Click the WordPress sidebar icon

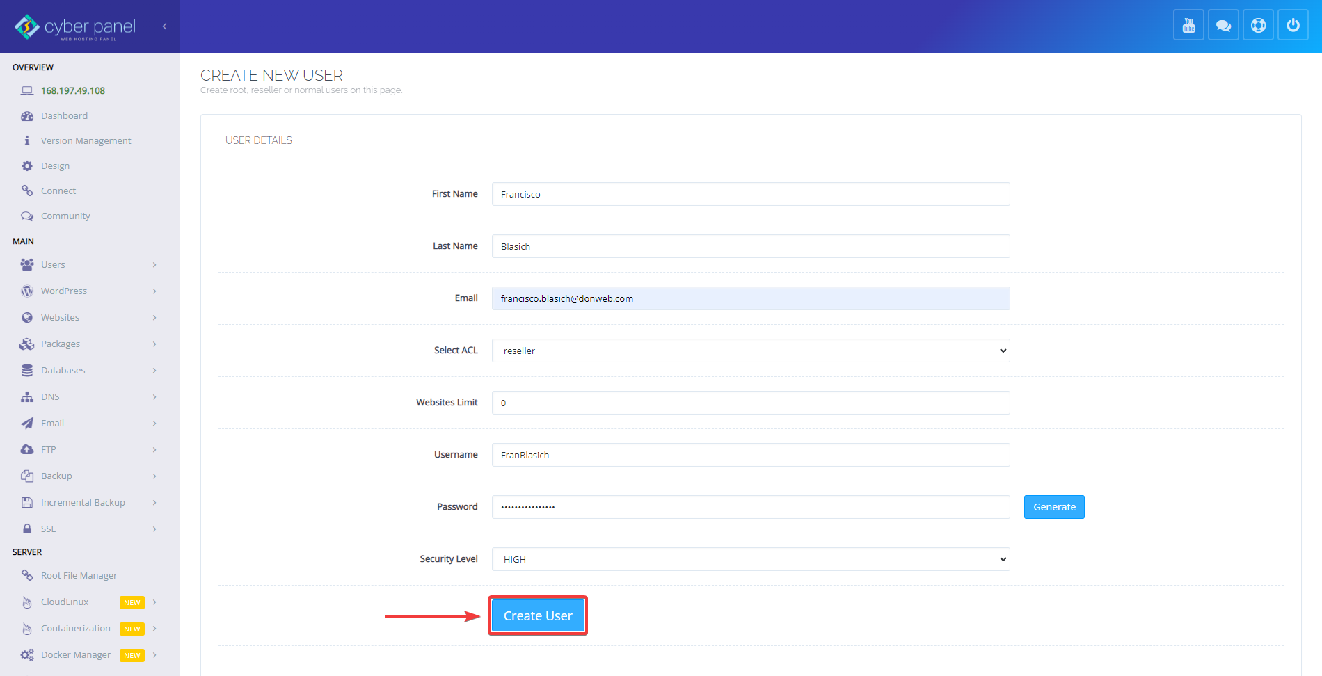26,291
